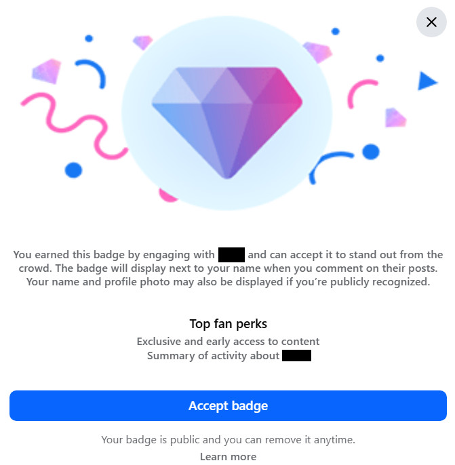The width and height of the screenshot is (455, 465).
Task: Click the small gem above the circle's left edge
Action: [x=142, y=43]
